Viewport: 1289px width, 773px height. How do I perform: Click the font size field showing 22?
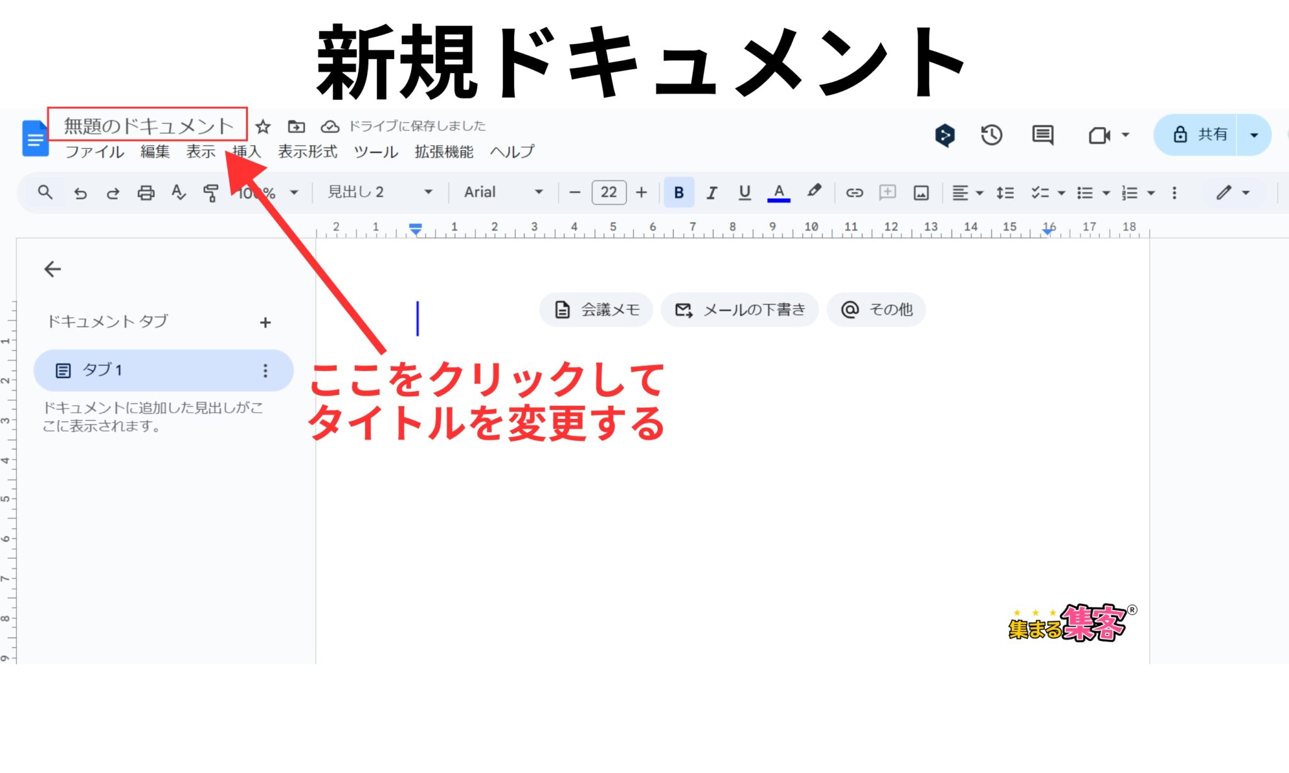[x=609, y=192]
